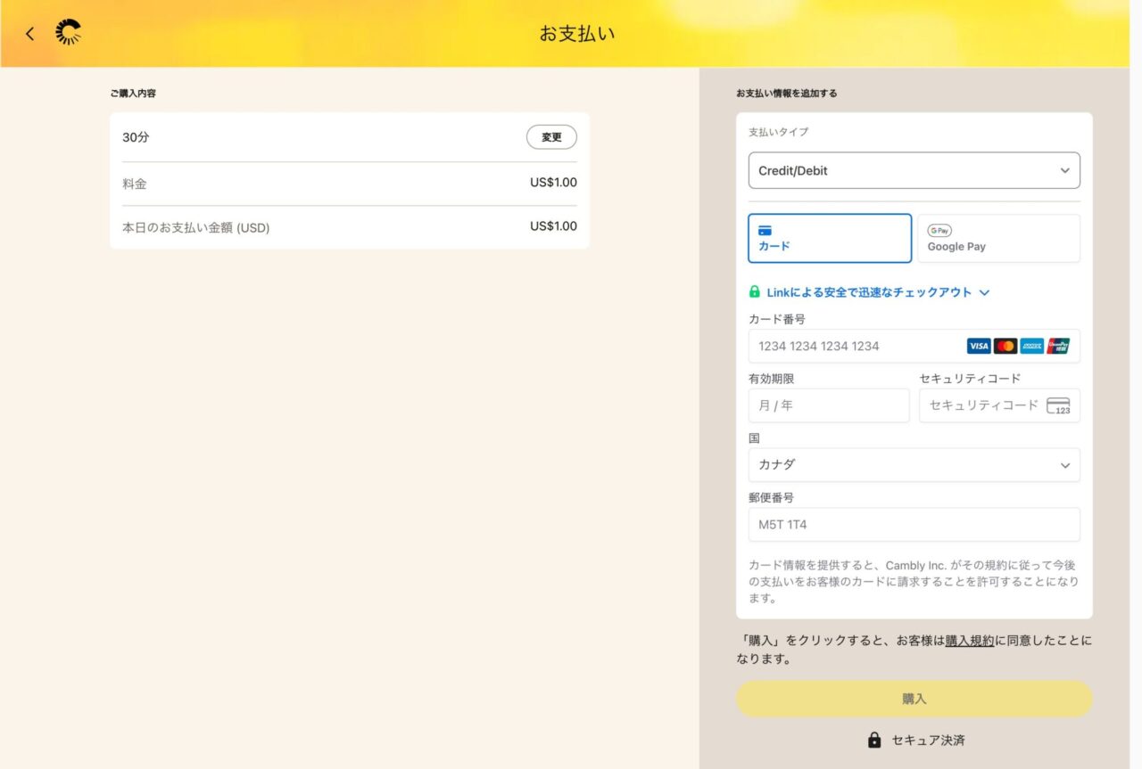Open the 国 country dropdown showing カナダ

coord(914,465)
